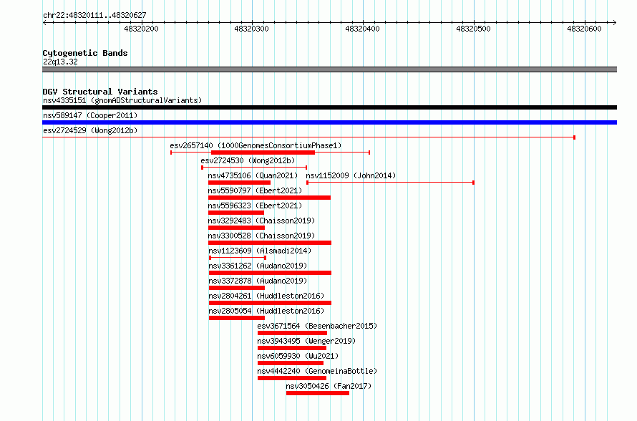Click ruler position 48320400

coord(362,29)
